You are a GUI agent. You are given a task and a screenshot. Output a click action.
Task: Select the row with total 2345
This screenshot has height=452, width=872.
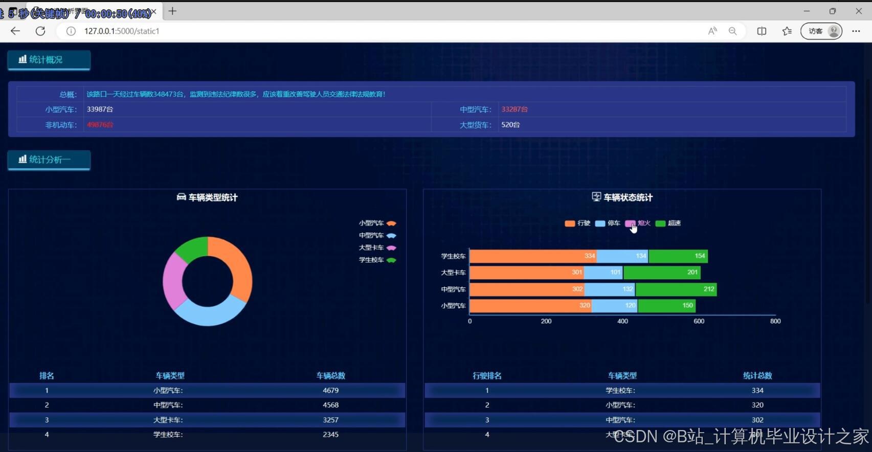pyautogui.click(x=207, y=435)
